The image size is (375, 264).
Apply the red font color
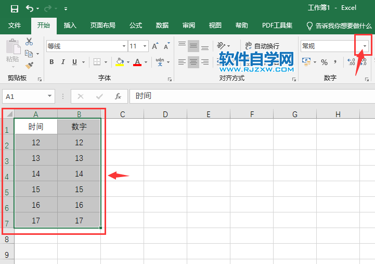pyautogui.click(x=137, y=62)
